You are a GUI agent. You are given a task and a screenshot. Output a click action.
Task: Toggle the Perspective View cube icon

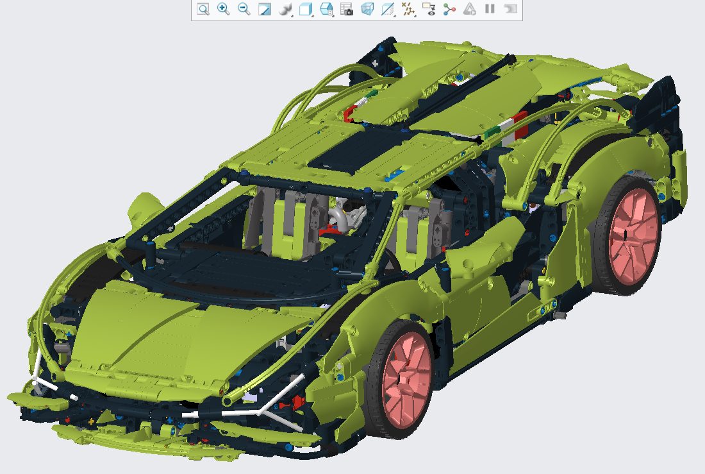(367, 9)
